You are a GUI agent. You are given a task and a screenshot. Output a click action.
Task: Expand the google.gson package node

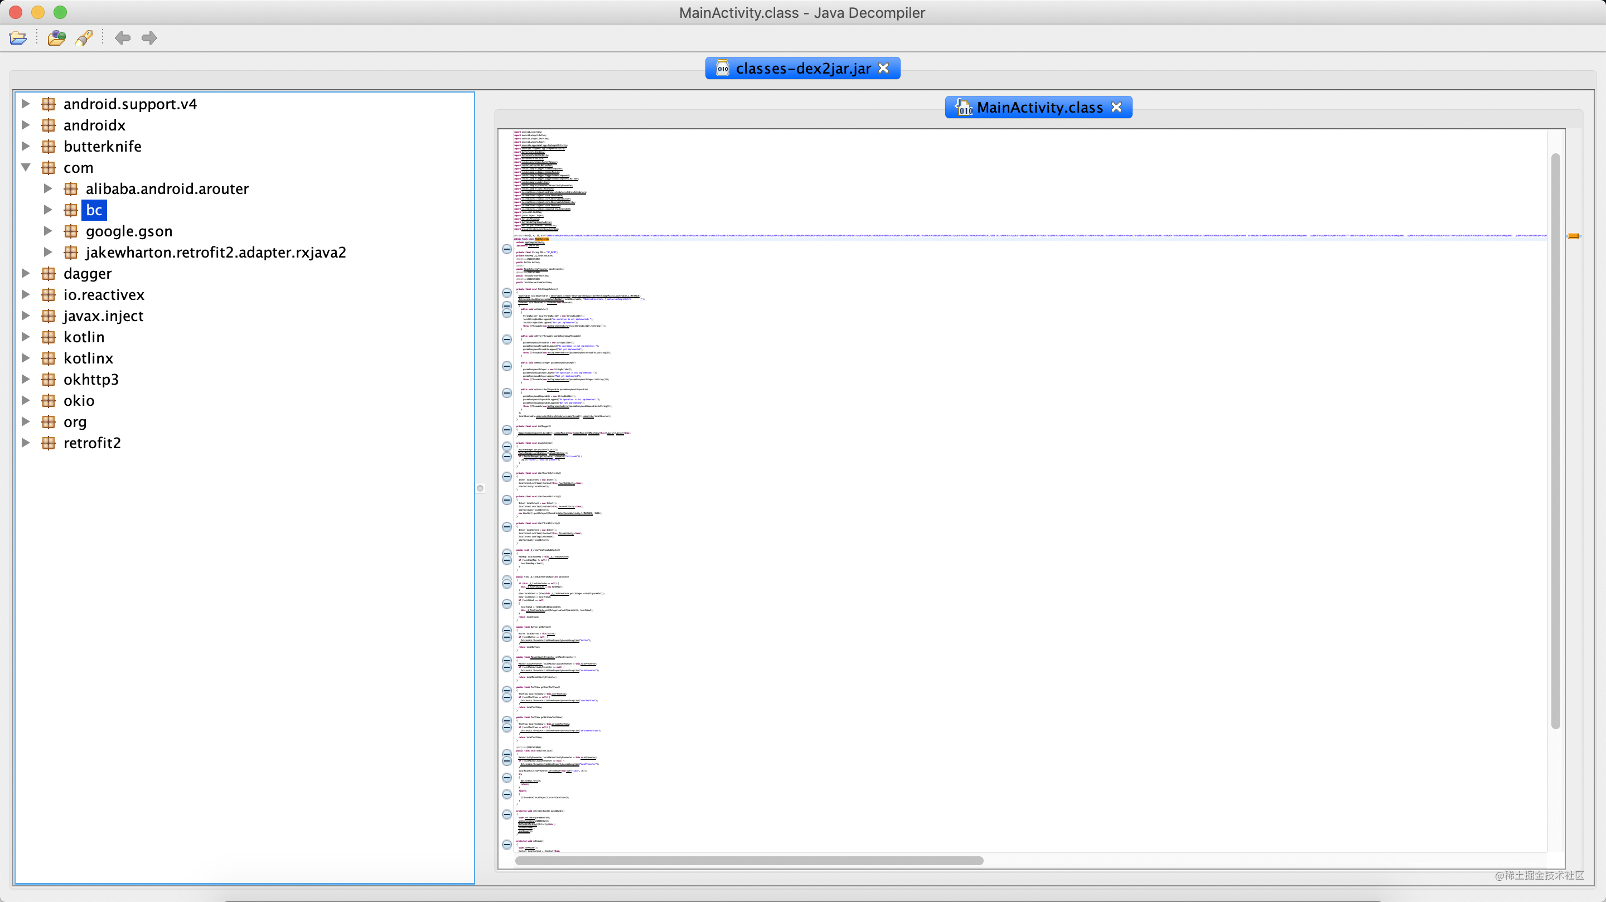pos(49,231)
